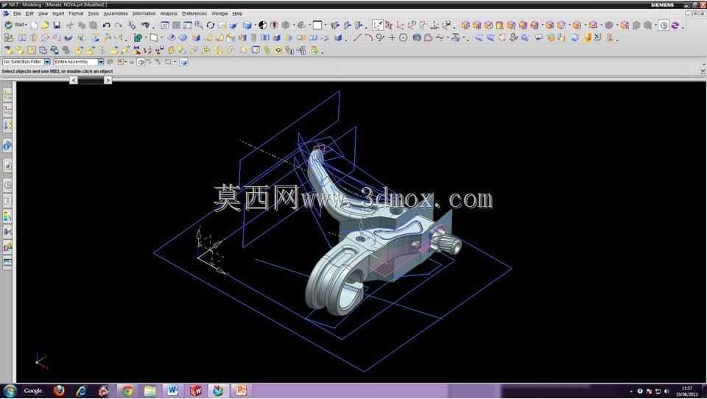Open the Help menu

237,13
